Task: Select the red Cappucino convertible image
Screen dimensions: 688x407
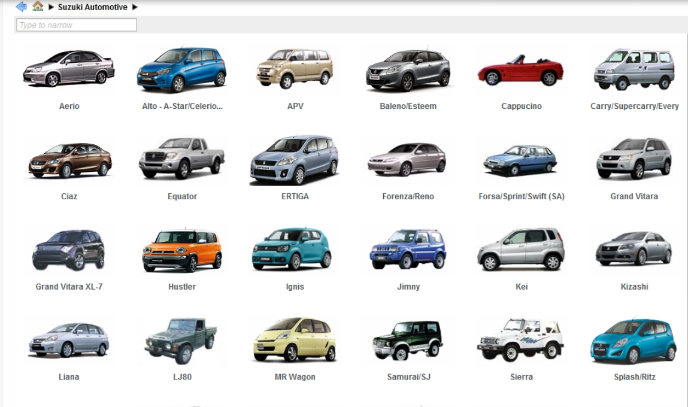Action: tap(521, 70)
